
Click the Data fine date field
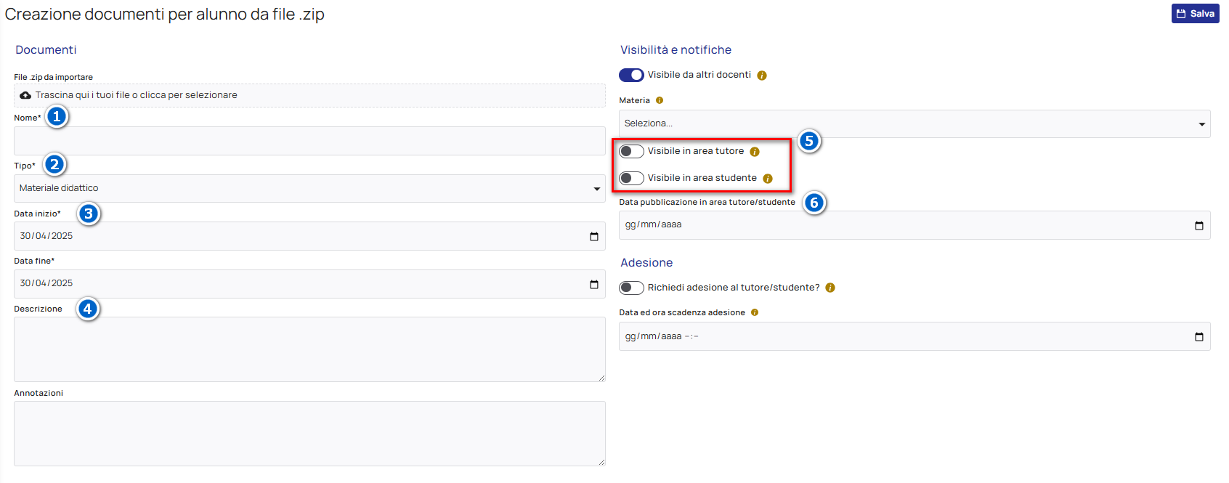(309, 284)
